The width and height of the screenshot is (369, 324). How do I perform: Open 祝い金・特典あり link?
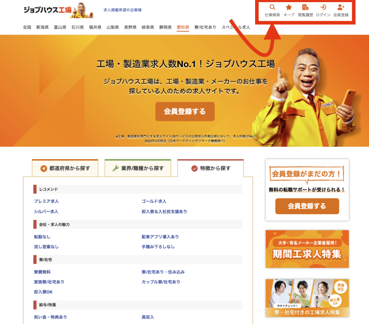(50, 317)
